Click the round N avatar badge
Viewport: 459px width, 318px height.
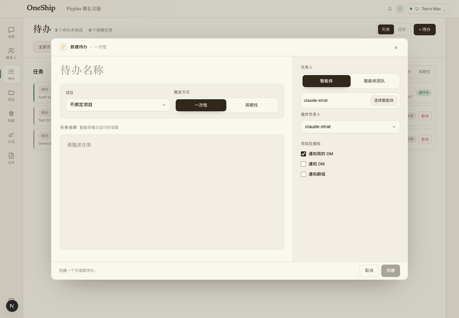click(x=12, y=306)
